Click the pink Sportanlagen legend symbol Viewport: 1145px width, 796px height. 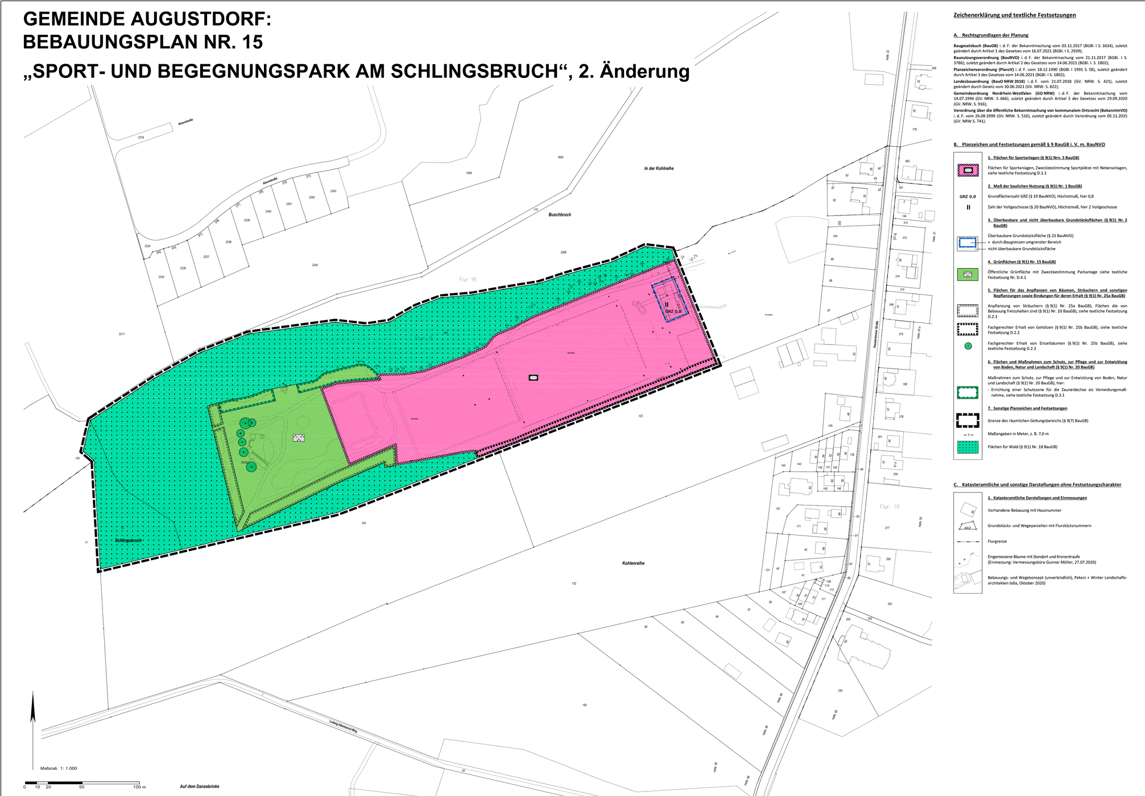pos(968,169)
